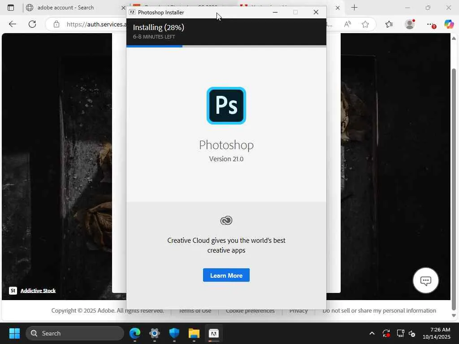Open the Copilot icon in Edge
The height and width of the screenshot is (344, 459).
point(449,24)
